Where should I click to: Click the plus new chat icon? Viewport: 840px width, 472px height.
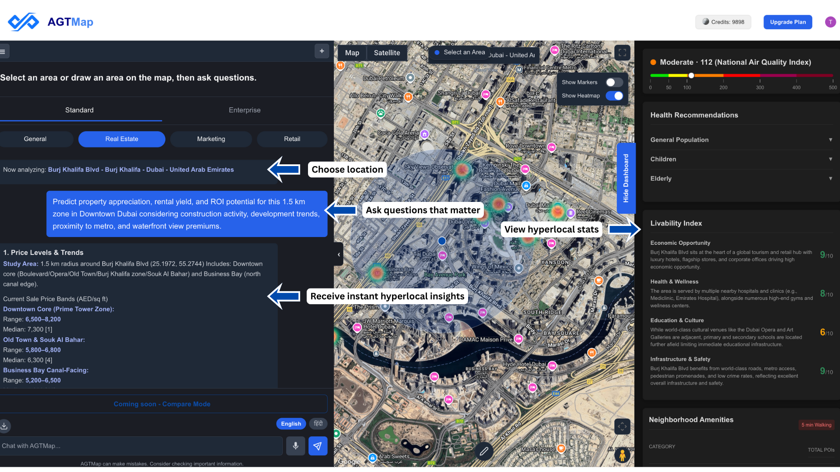pos(322,51)
